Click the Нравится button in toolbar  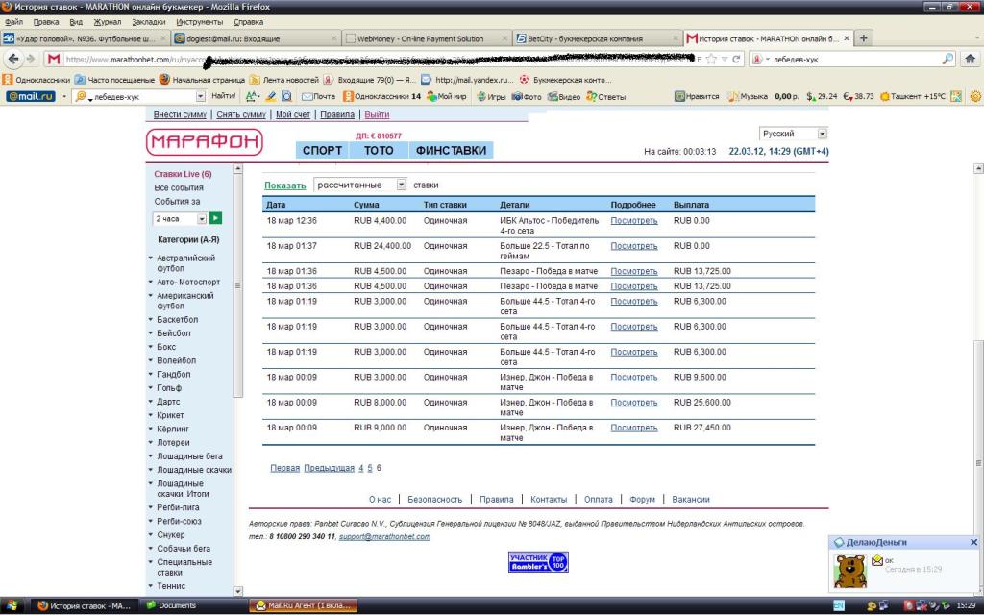point(697,97)
